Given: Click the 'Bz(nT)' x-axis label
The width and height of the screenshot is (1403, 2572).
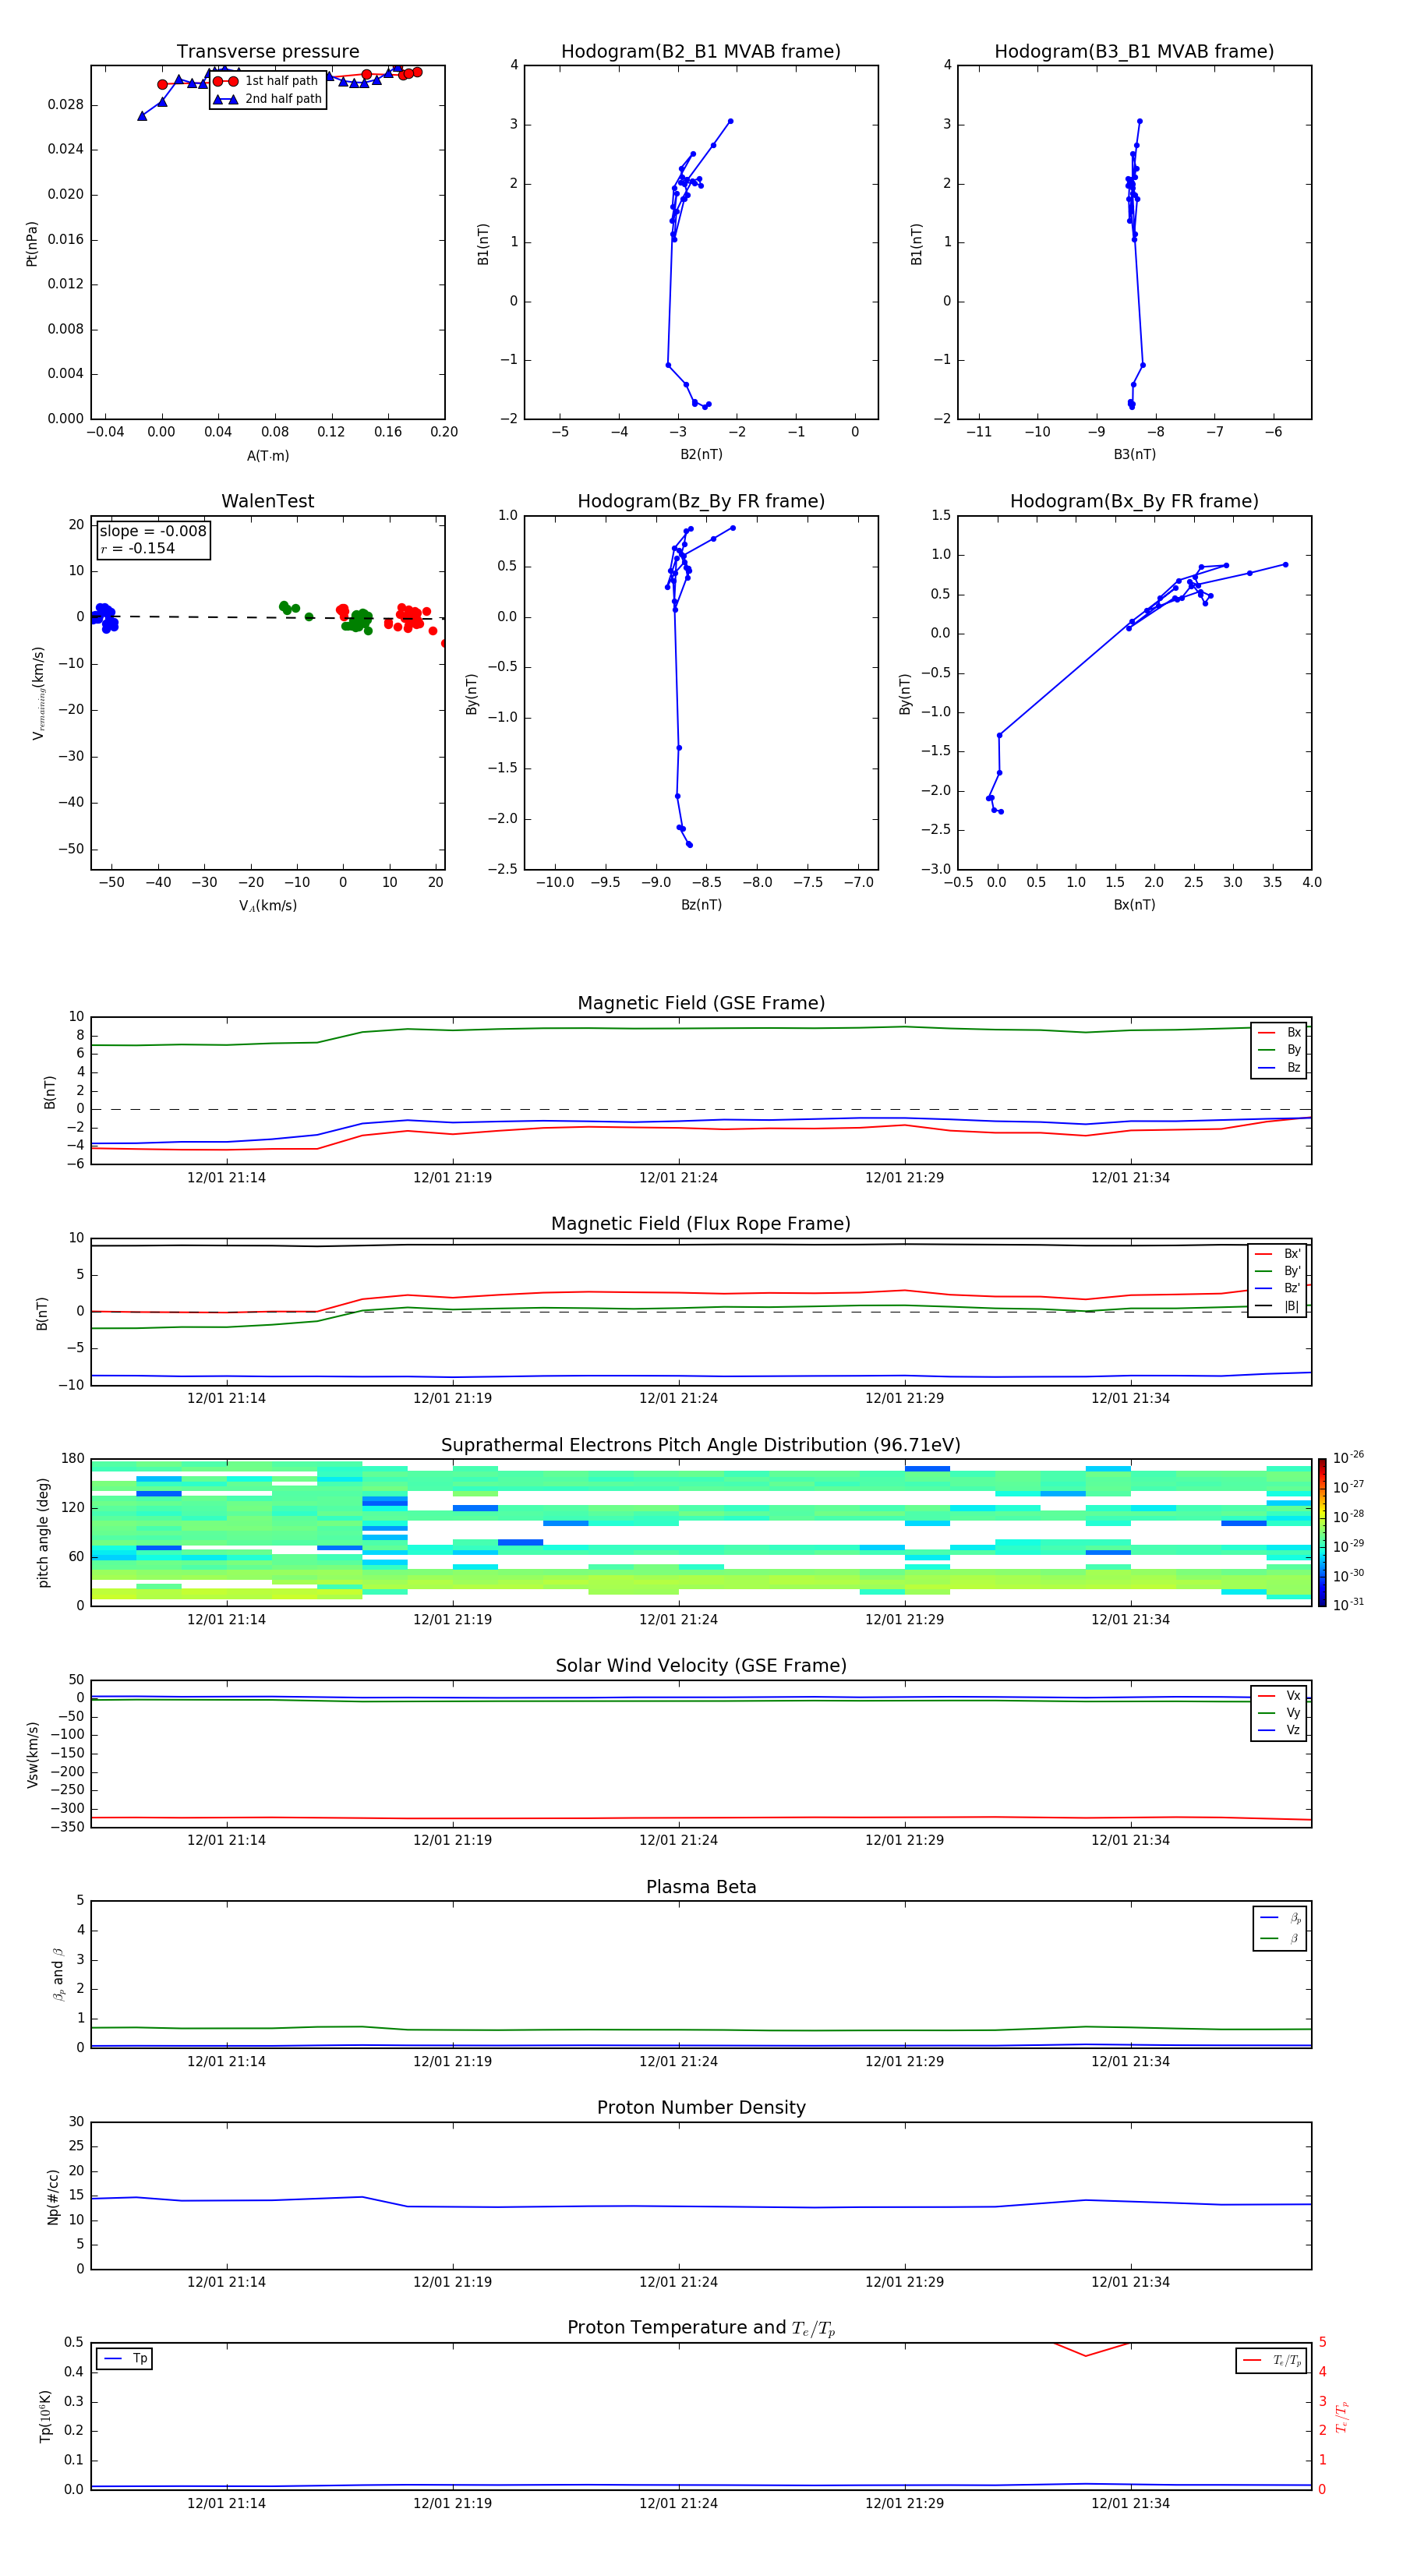Looking at the screenshot, I should [x=701, y=905].
